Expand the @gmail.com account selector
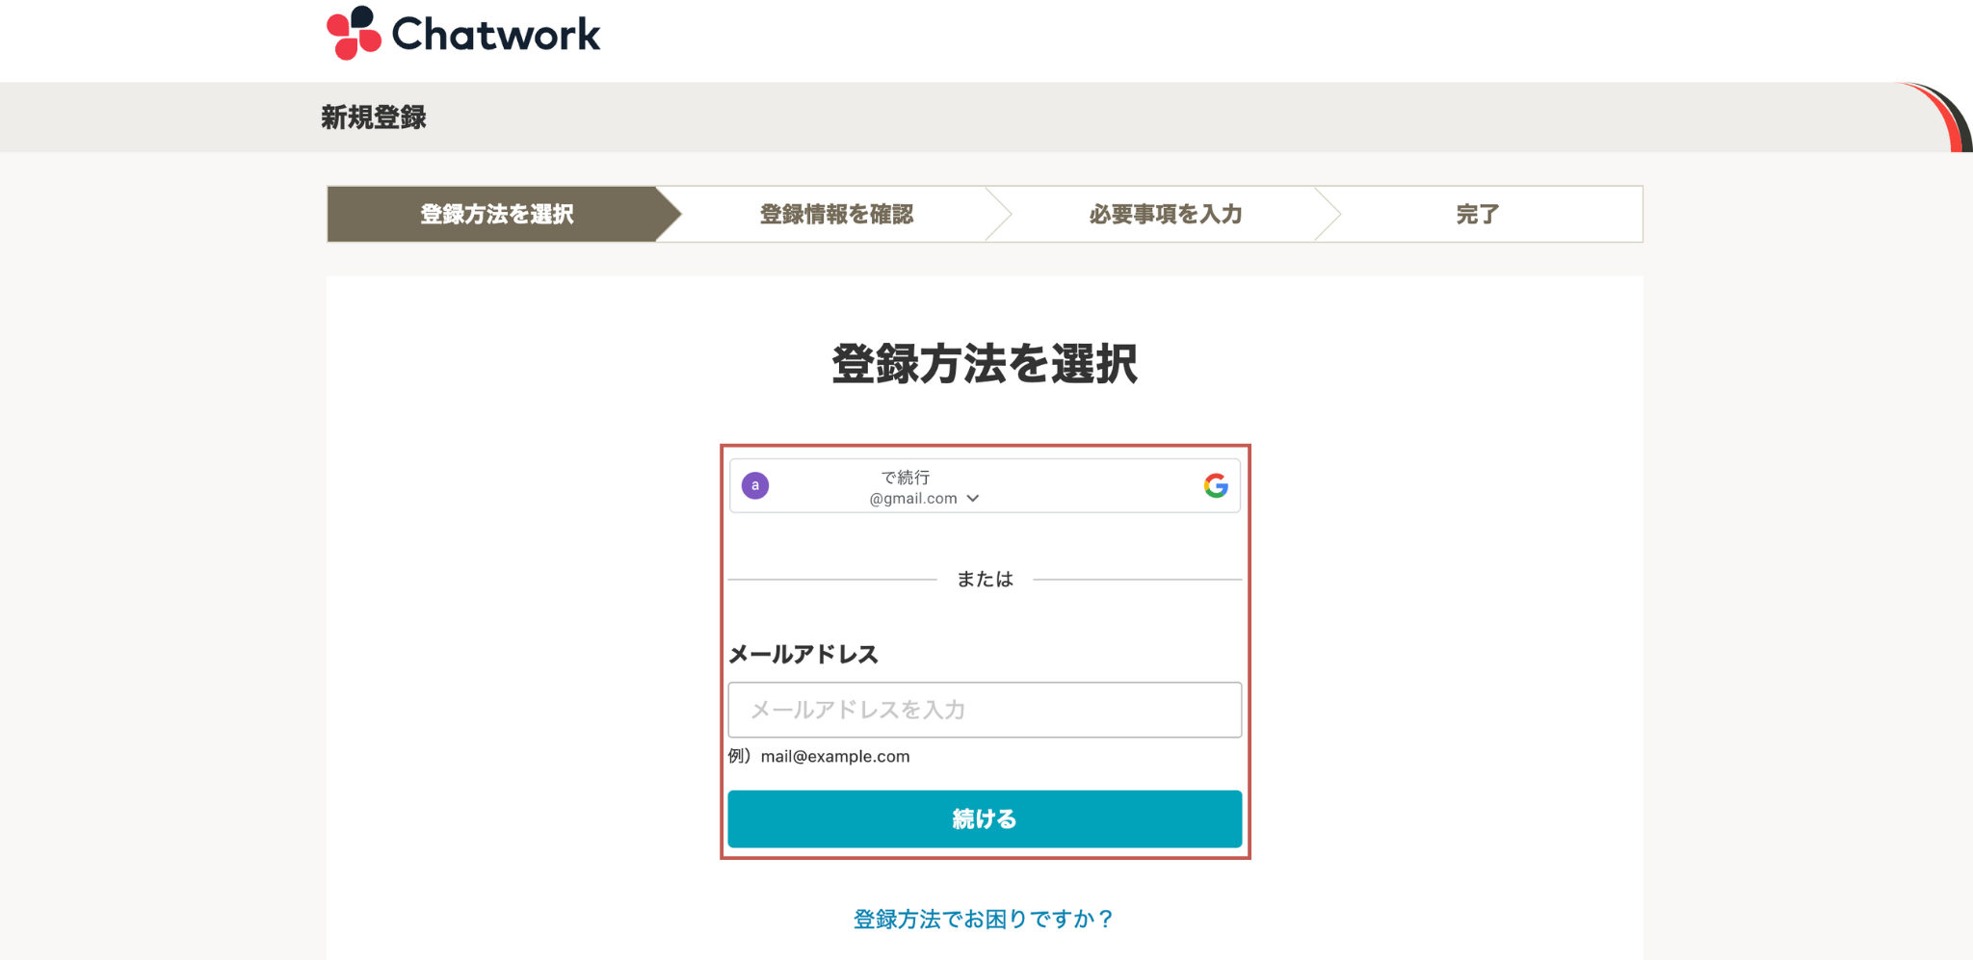 coord(973,499)
